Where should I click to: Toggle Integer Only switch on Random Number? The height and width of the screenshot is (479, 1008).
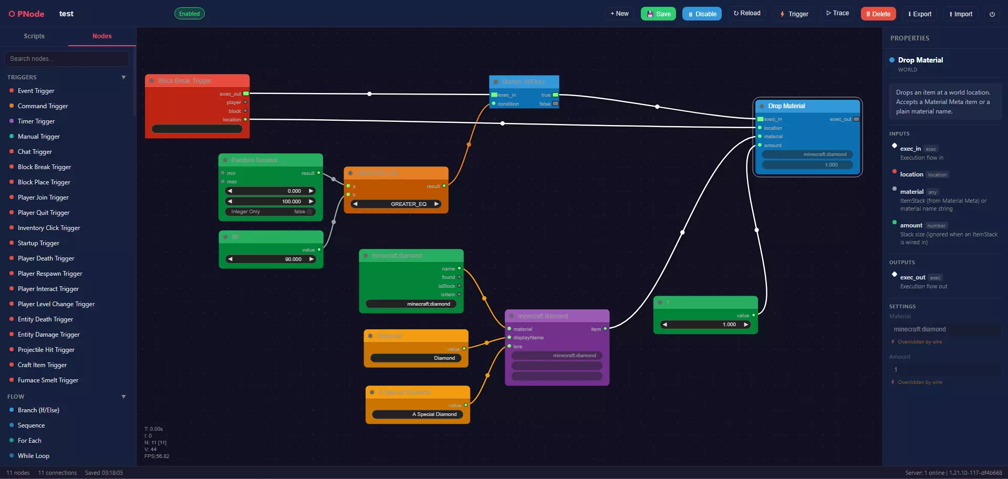click(310, 212)
